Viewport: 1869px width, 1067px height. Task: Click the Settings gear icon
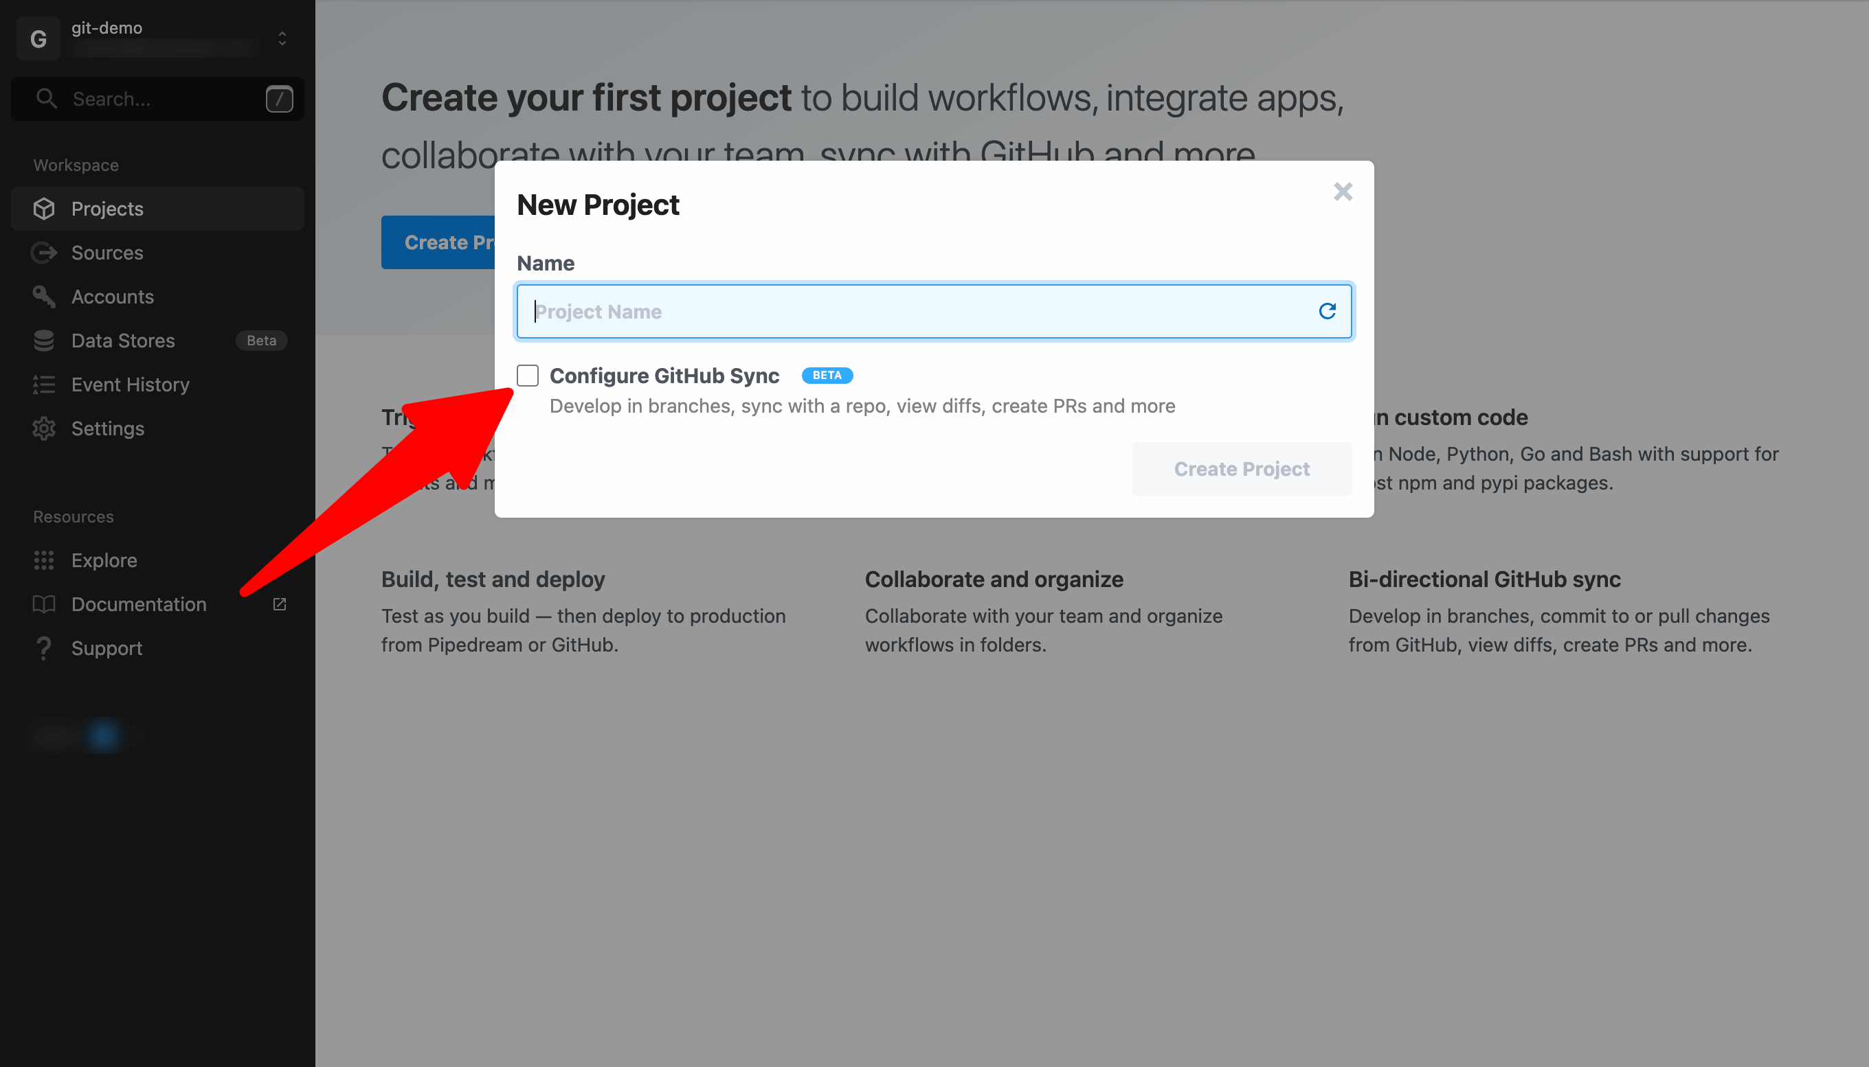tap(44, 428)
